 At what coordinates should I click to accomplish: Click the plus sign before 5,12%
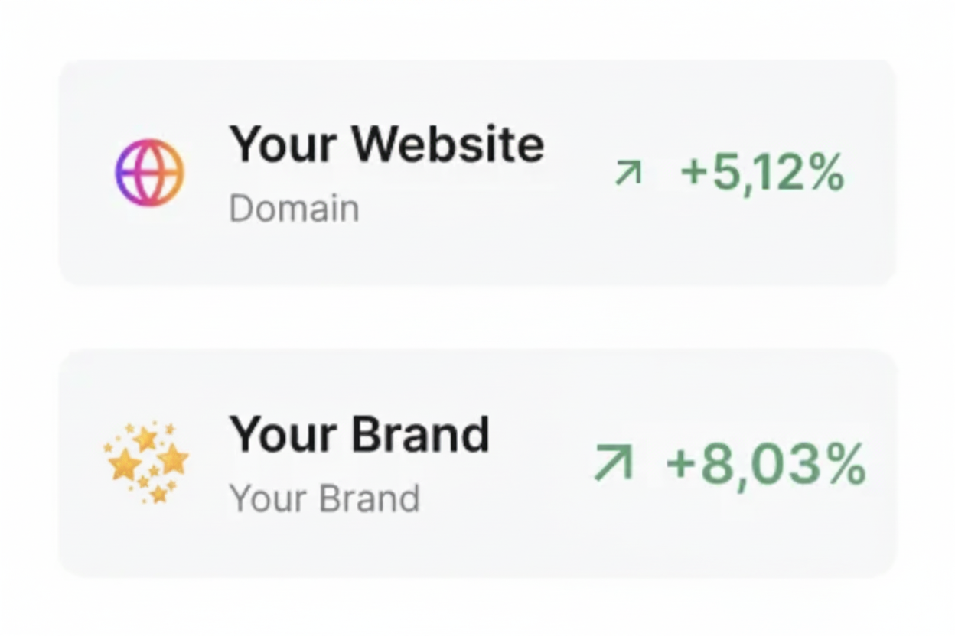coord(694,173)
